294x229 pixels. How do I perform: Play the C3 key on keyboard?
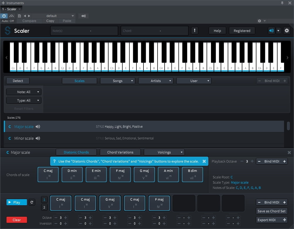[112, 67]
